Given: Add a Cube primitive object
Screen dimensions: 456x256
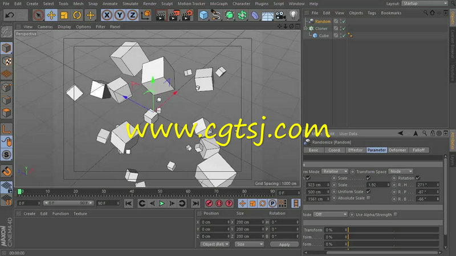Looking at the screenshot, I should [203, 15].
